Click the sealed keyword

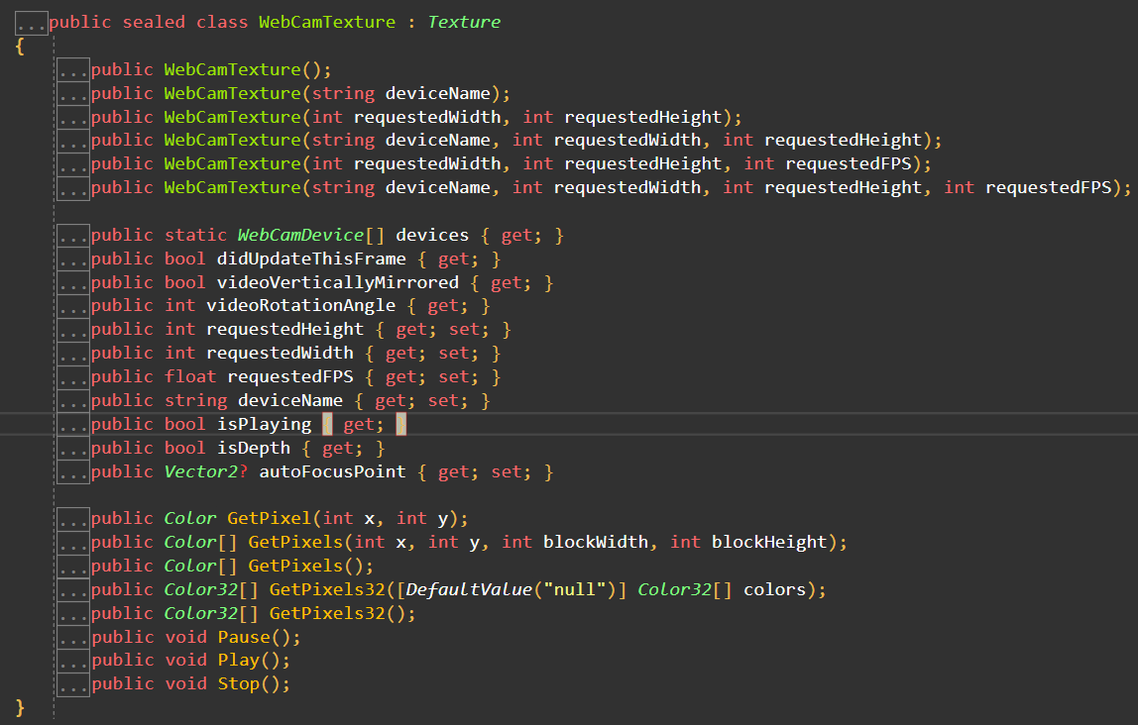[x=154, y=23]
